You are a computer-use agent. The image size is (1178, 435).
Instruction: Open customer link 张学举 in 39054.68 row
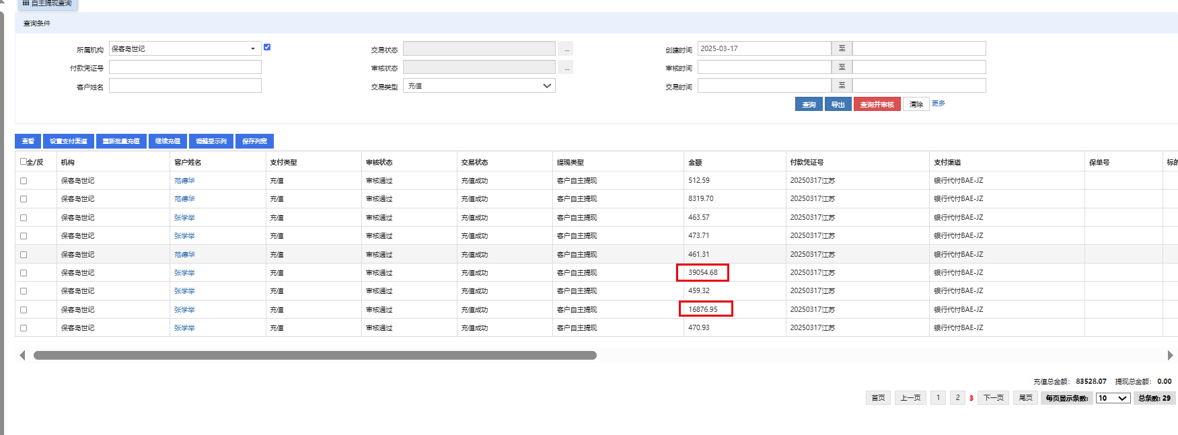pyautogui.click(x=184, y=273)
